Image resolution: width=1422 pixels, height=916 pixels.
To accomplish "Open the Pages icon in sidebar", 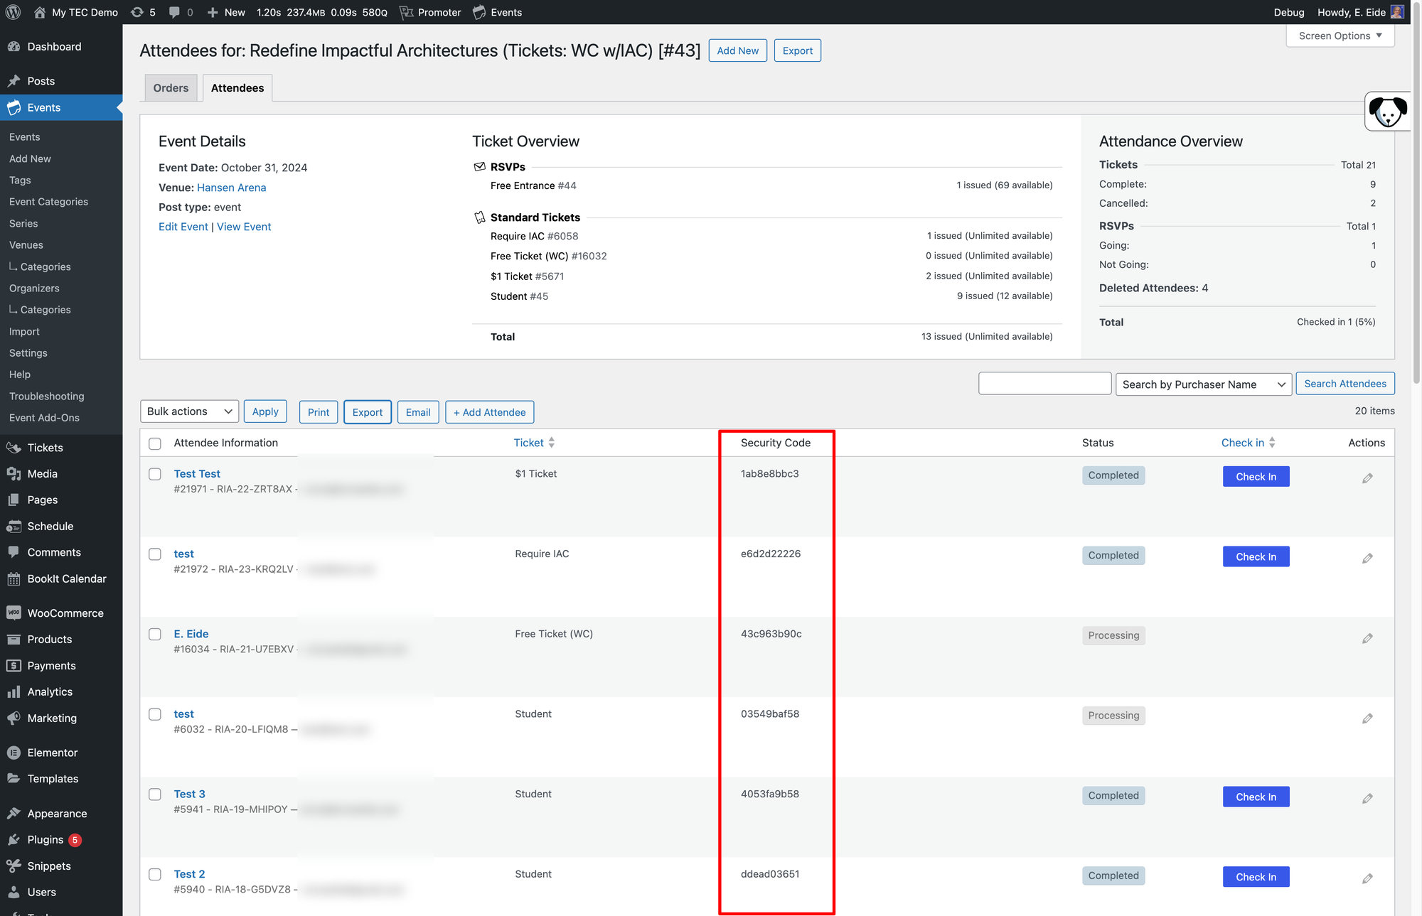I will click(x=14, y=500).
